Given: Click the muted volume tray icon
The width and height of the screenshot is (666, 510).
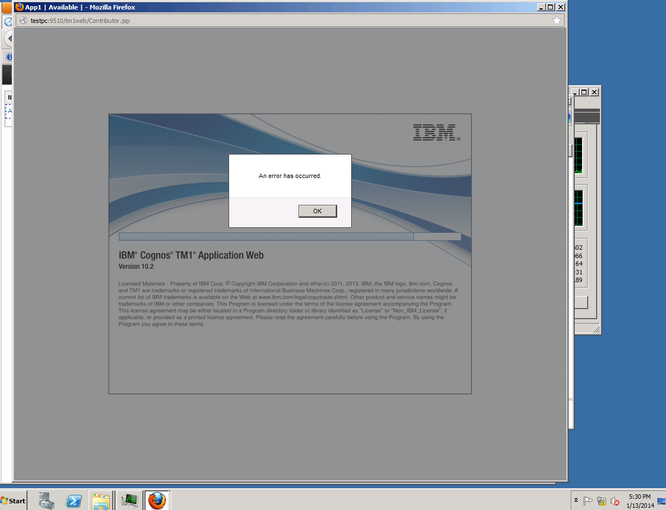Looking at the screenshot, I should 614,501.
